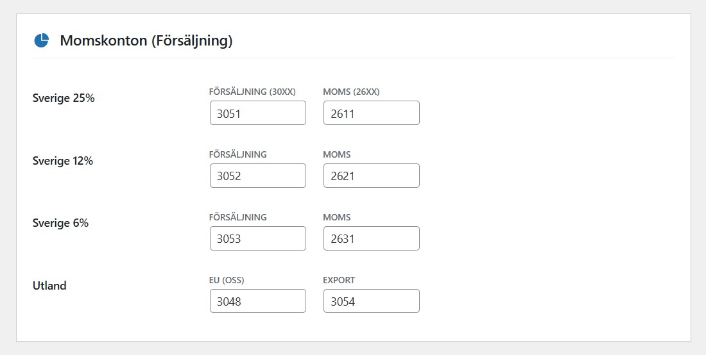Click the FÖRSÄLJNING (30XX) field label
The image size is (706, 355).
252,92
